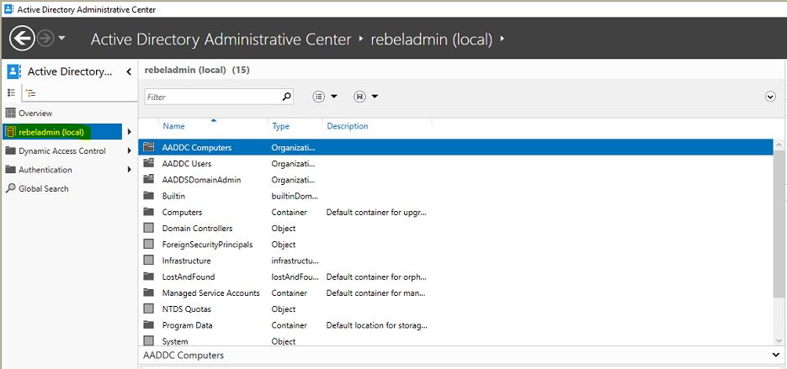Click the list vertical scrollbar
Image resolution: width=787 pixels, height=369 pixels.
(x=779, y=225)
